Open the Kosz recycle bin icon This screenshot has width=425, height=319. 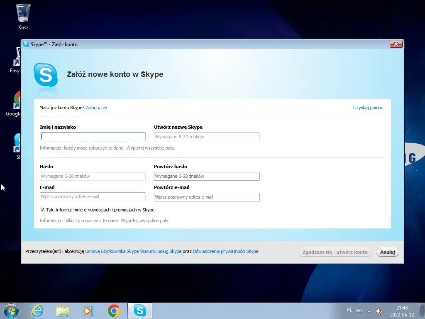(x=23, y=16)
